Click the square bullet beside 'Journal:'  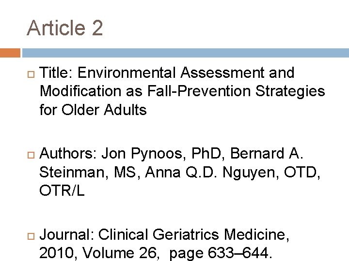(31, 236)
